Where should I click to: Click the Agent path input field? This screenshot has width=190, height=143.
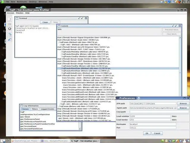[153, 108]
